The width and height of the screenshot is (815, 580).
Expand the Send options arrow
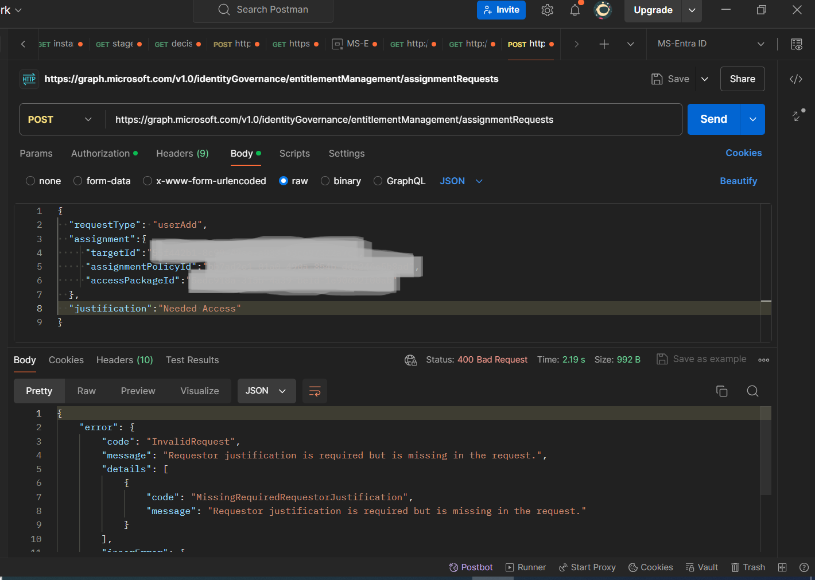(x=752, y=119)
